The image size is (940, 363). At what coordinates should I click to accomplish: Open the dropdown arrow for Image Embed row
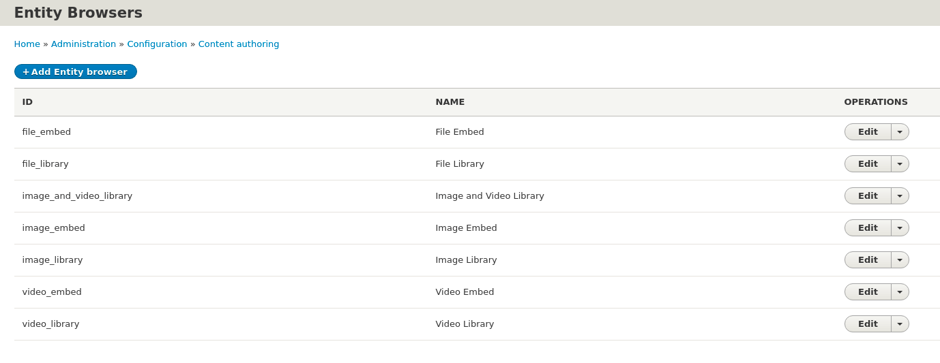900,228
